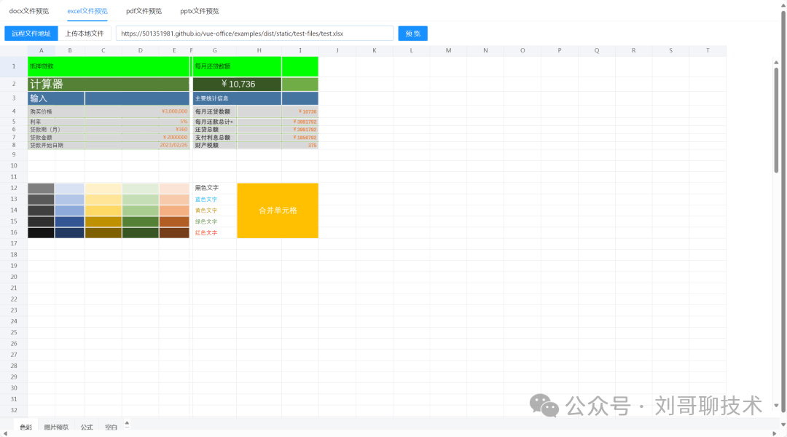The image size is (787, 437).
Task: Open the pdf文件预览 tab
Action: click(x=144, y=11)
